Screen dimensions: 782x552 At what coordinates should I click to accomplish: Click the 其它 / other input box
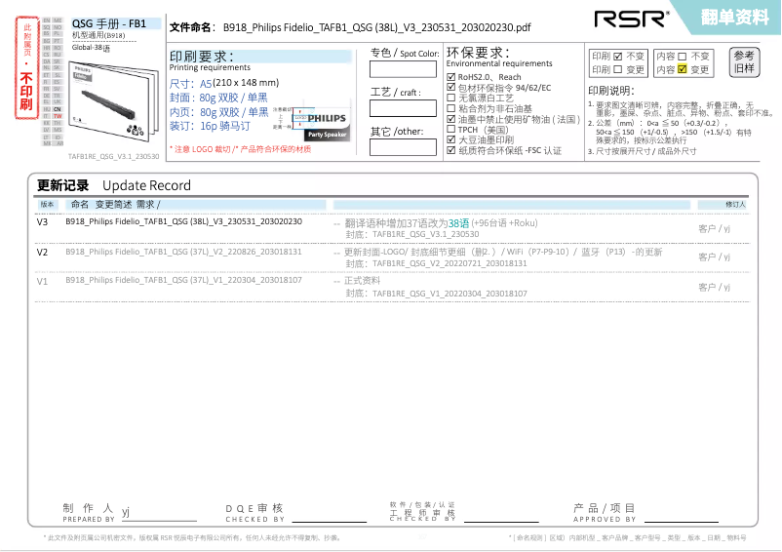(x=403, y=148)
